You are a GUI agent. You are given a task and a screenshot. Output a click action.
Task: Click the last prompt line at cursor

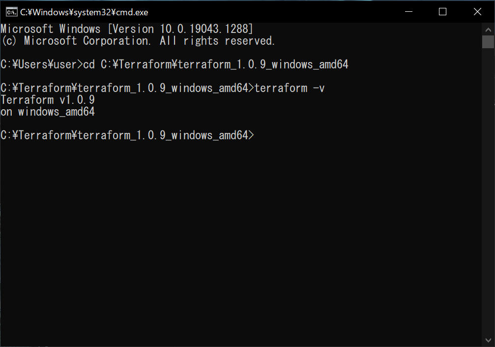[127, 135]
